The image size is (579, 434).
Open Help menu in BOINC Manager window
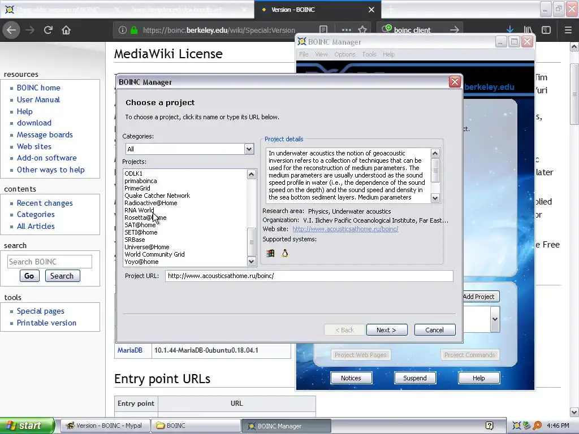[x=388, y=54]
